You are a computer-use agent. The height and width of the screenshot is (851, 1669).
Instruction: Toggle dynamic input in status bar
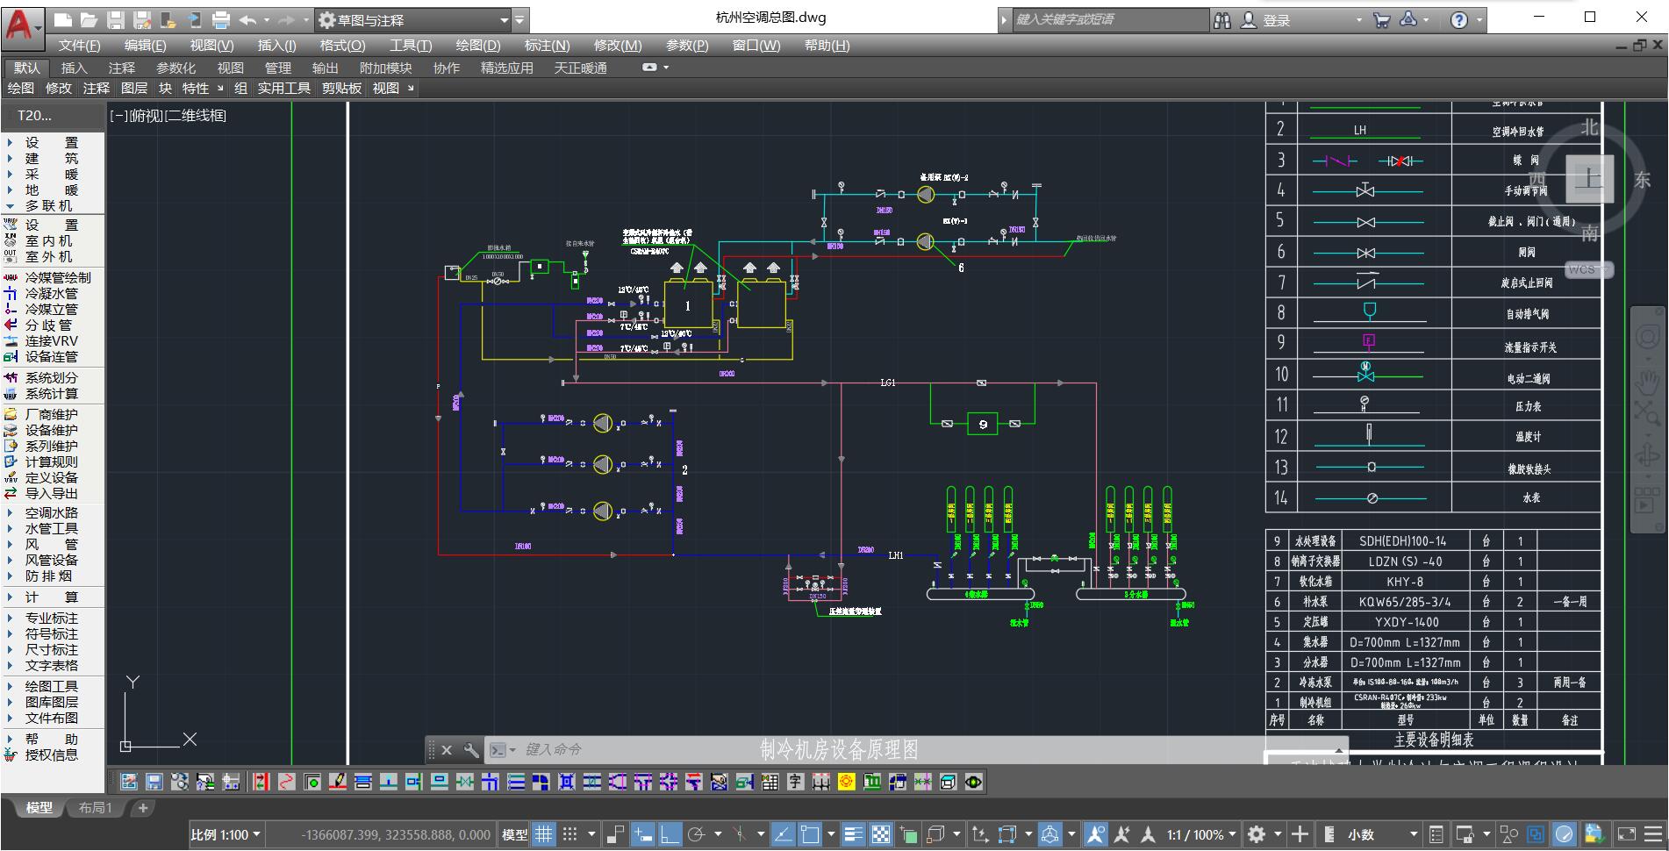(x=643, y=834)
